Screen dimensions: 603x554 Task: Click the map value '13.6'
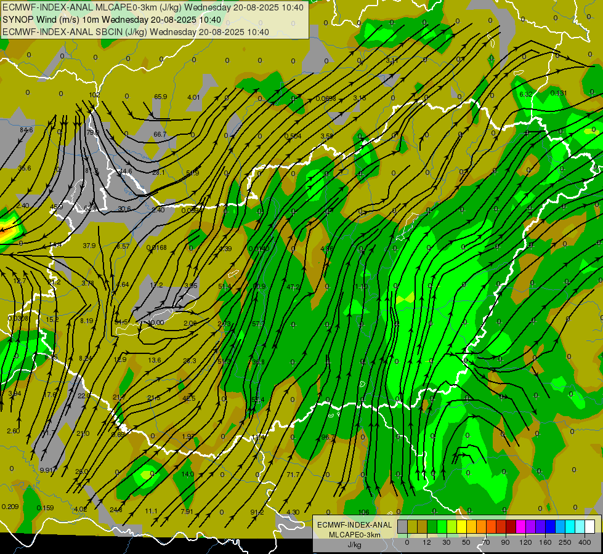pyautogui.click(x=155, y=360)
